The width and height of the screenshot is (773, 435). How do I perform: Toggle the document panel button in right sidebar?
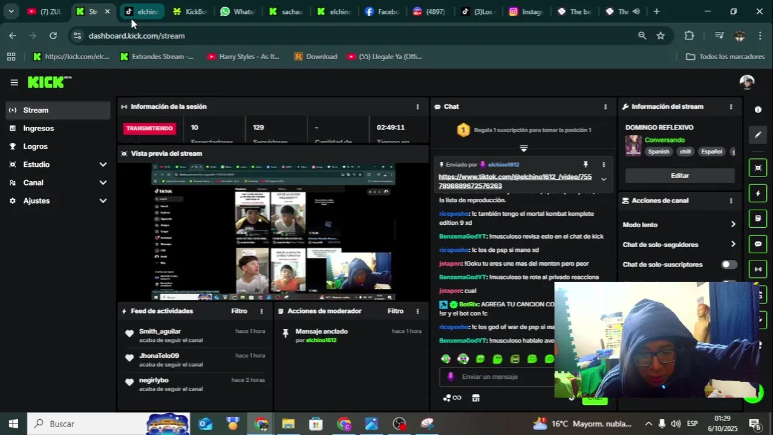click(x=758, y=219)
